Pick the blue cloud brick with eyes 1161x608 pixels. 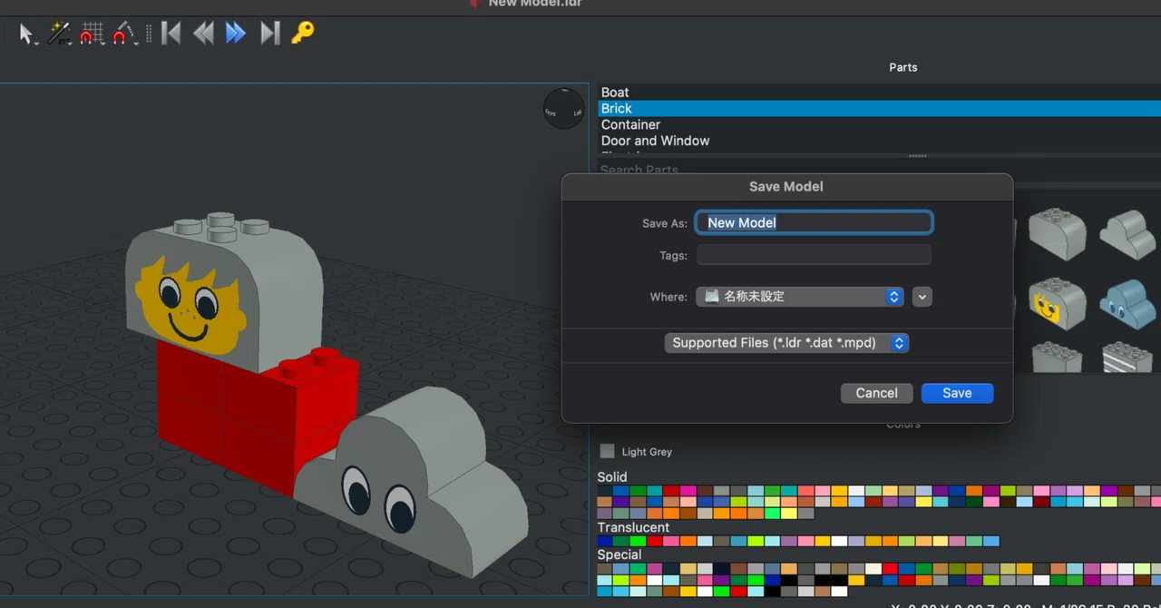(x=1128, y=303)
